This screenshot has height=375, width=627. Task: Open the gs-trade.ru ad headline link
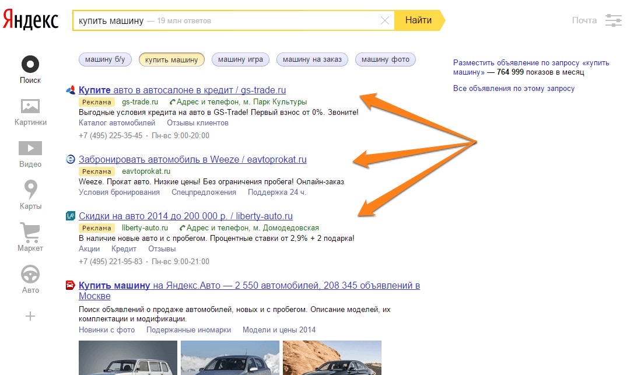[x=182, y=90]
